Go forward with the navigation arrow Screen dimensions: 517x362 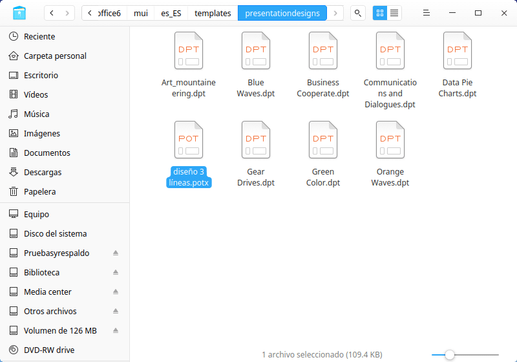pyautogui.click(x=67, y=13)
